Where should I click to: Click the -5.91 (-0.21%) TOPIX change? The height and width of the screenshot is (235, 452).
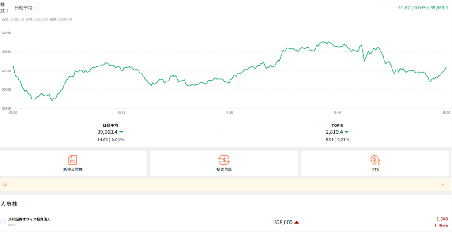[337, 140]
